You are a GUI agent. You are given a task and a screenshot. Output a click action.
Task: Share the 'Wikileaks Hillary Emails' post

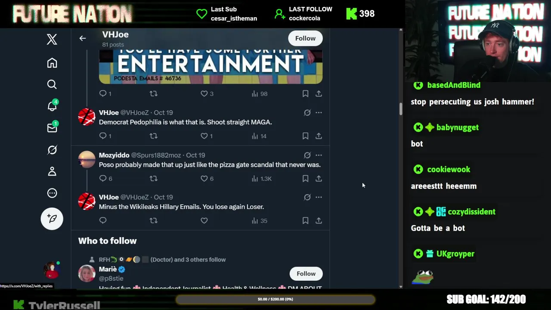[319, 220]
